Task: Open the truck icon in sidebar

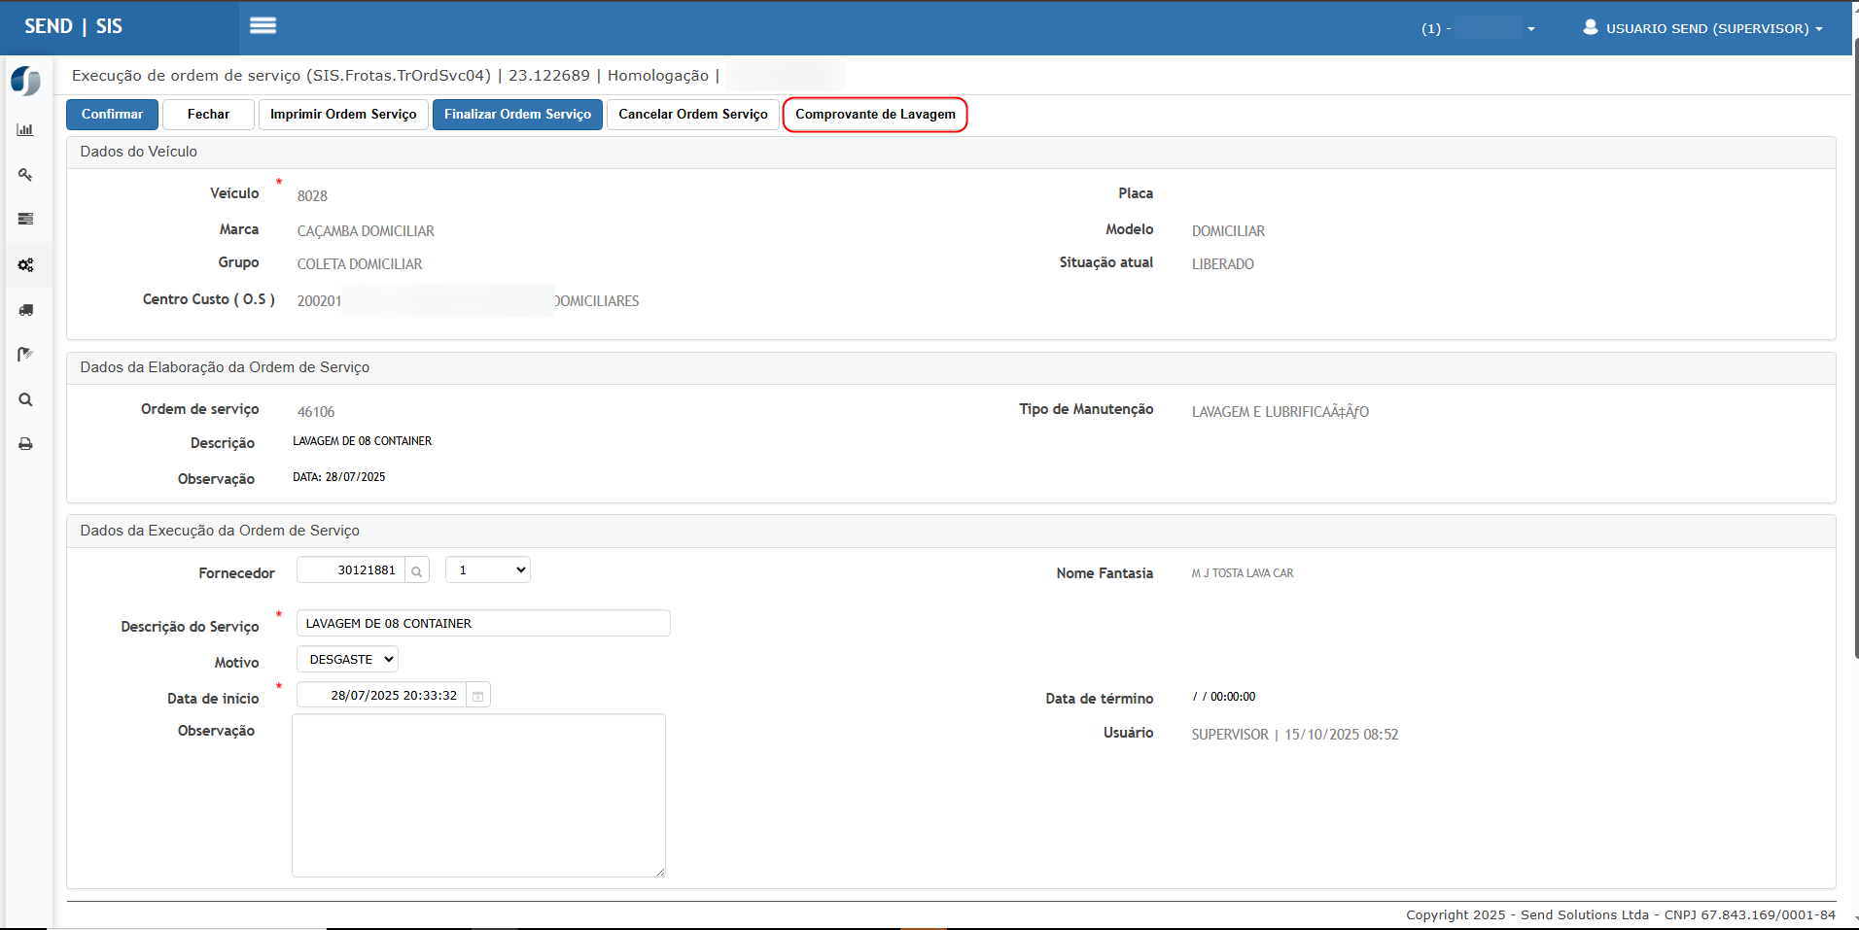Action: pyautogui.click(x=25, y=310)
